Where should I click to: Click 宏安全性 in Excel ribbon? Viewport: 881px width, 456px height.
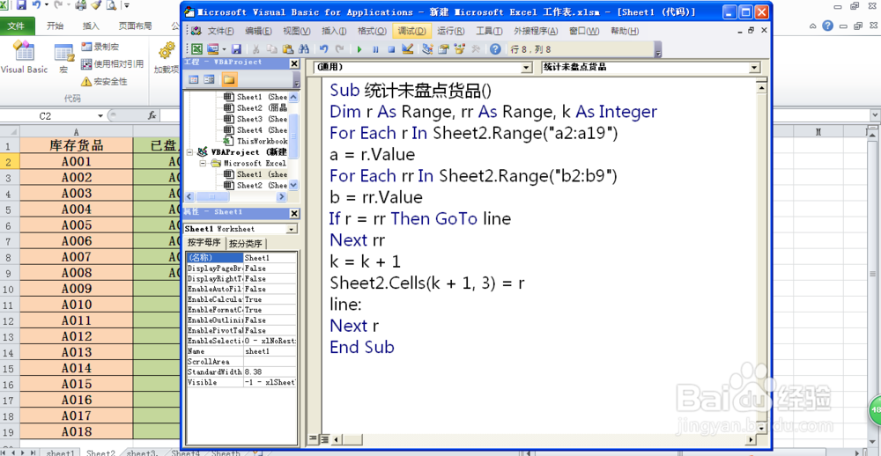click(x=105, y=81)
